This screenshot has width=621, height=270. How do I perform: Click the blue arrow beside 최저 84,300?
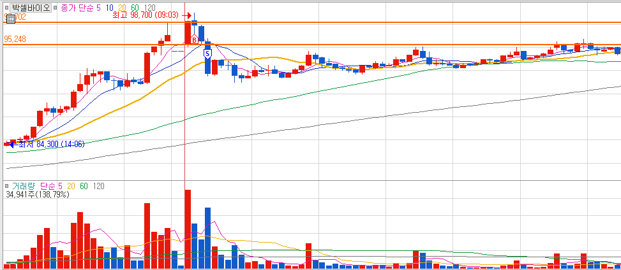[x=13, y=145]
